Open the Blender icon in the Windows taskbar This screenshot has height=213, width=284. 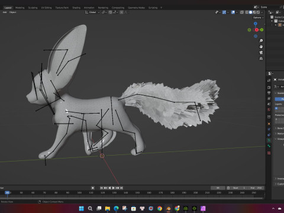pos(168,208)
